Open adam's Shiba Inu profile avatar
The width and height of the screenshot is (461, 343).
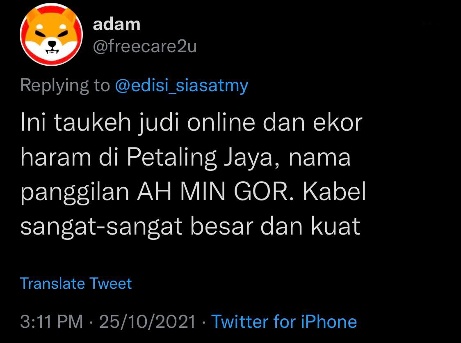click(x=51, y=34)
